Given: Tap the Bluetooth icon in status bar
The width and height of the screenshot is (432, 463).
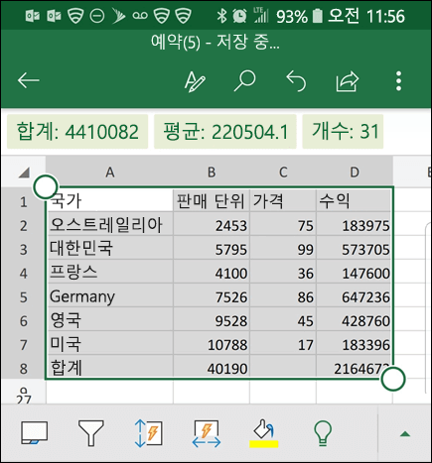Looking at the screenshot, I should coord(221,16).
